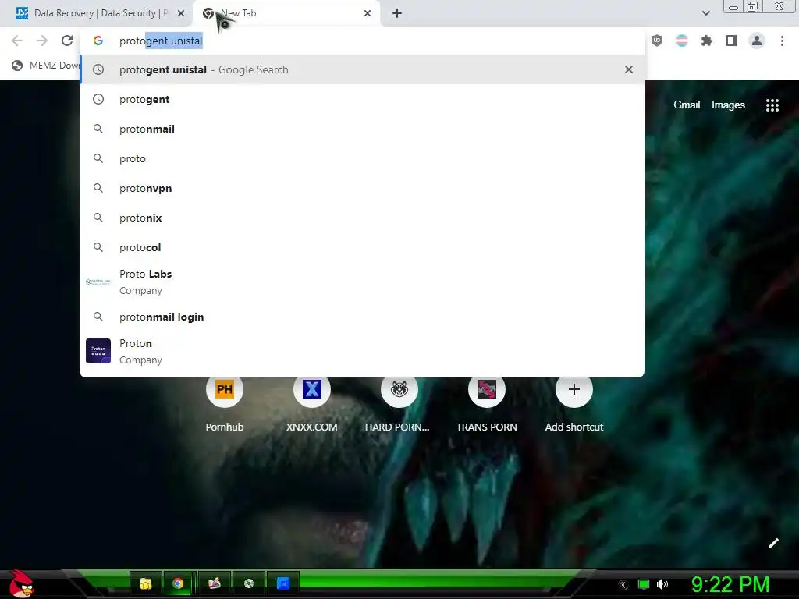Viewport: 799px width, 599px height.
Task: Open the disc taskbar icon
Action: (249, 583)
